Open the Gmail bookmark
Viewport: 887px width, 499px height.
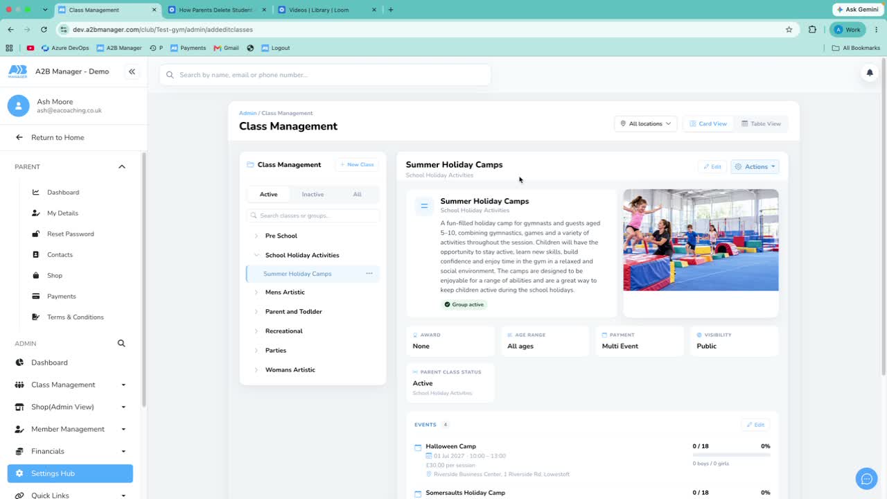(227, 48)
